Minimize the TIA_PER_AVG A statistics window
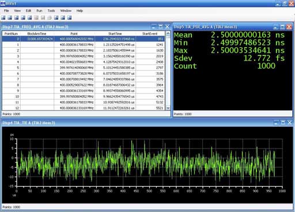 (275, 27)
